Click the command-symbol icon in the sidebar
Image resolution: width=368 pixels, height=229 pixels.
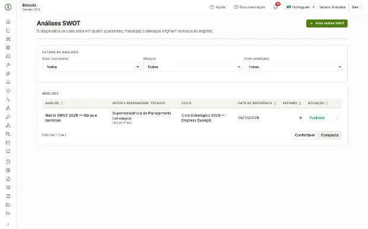[8, 39]
